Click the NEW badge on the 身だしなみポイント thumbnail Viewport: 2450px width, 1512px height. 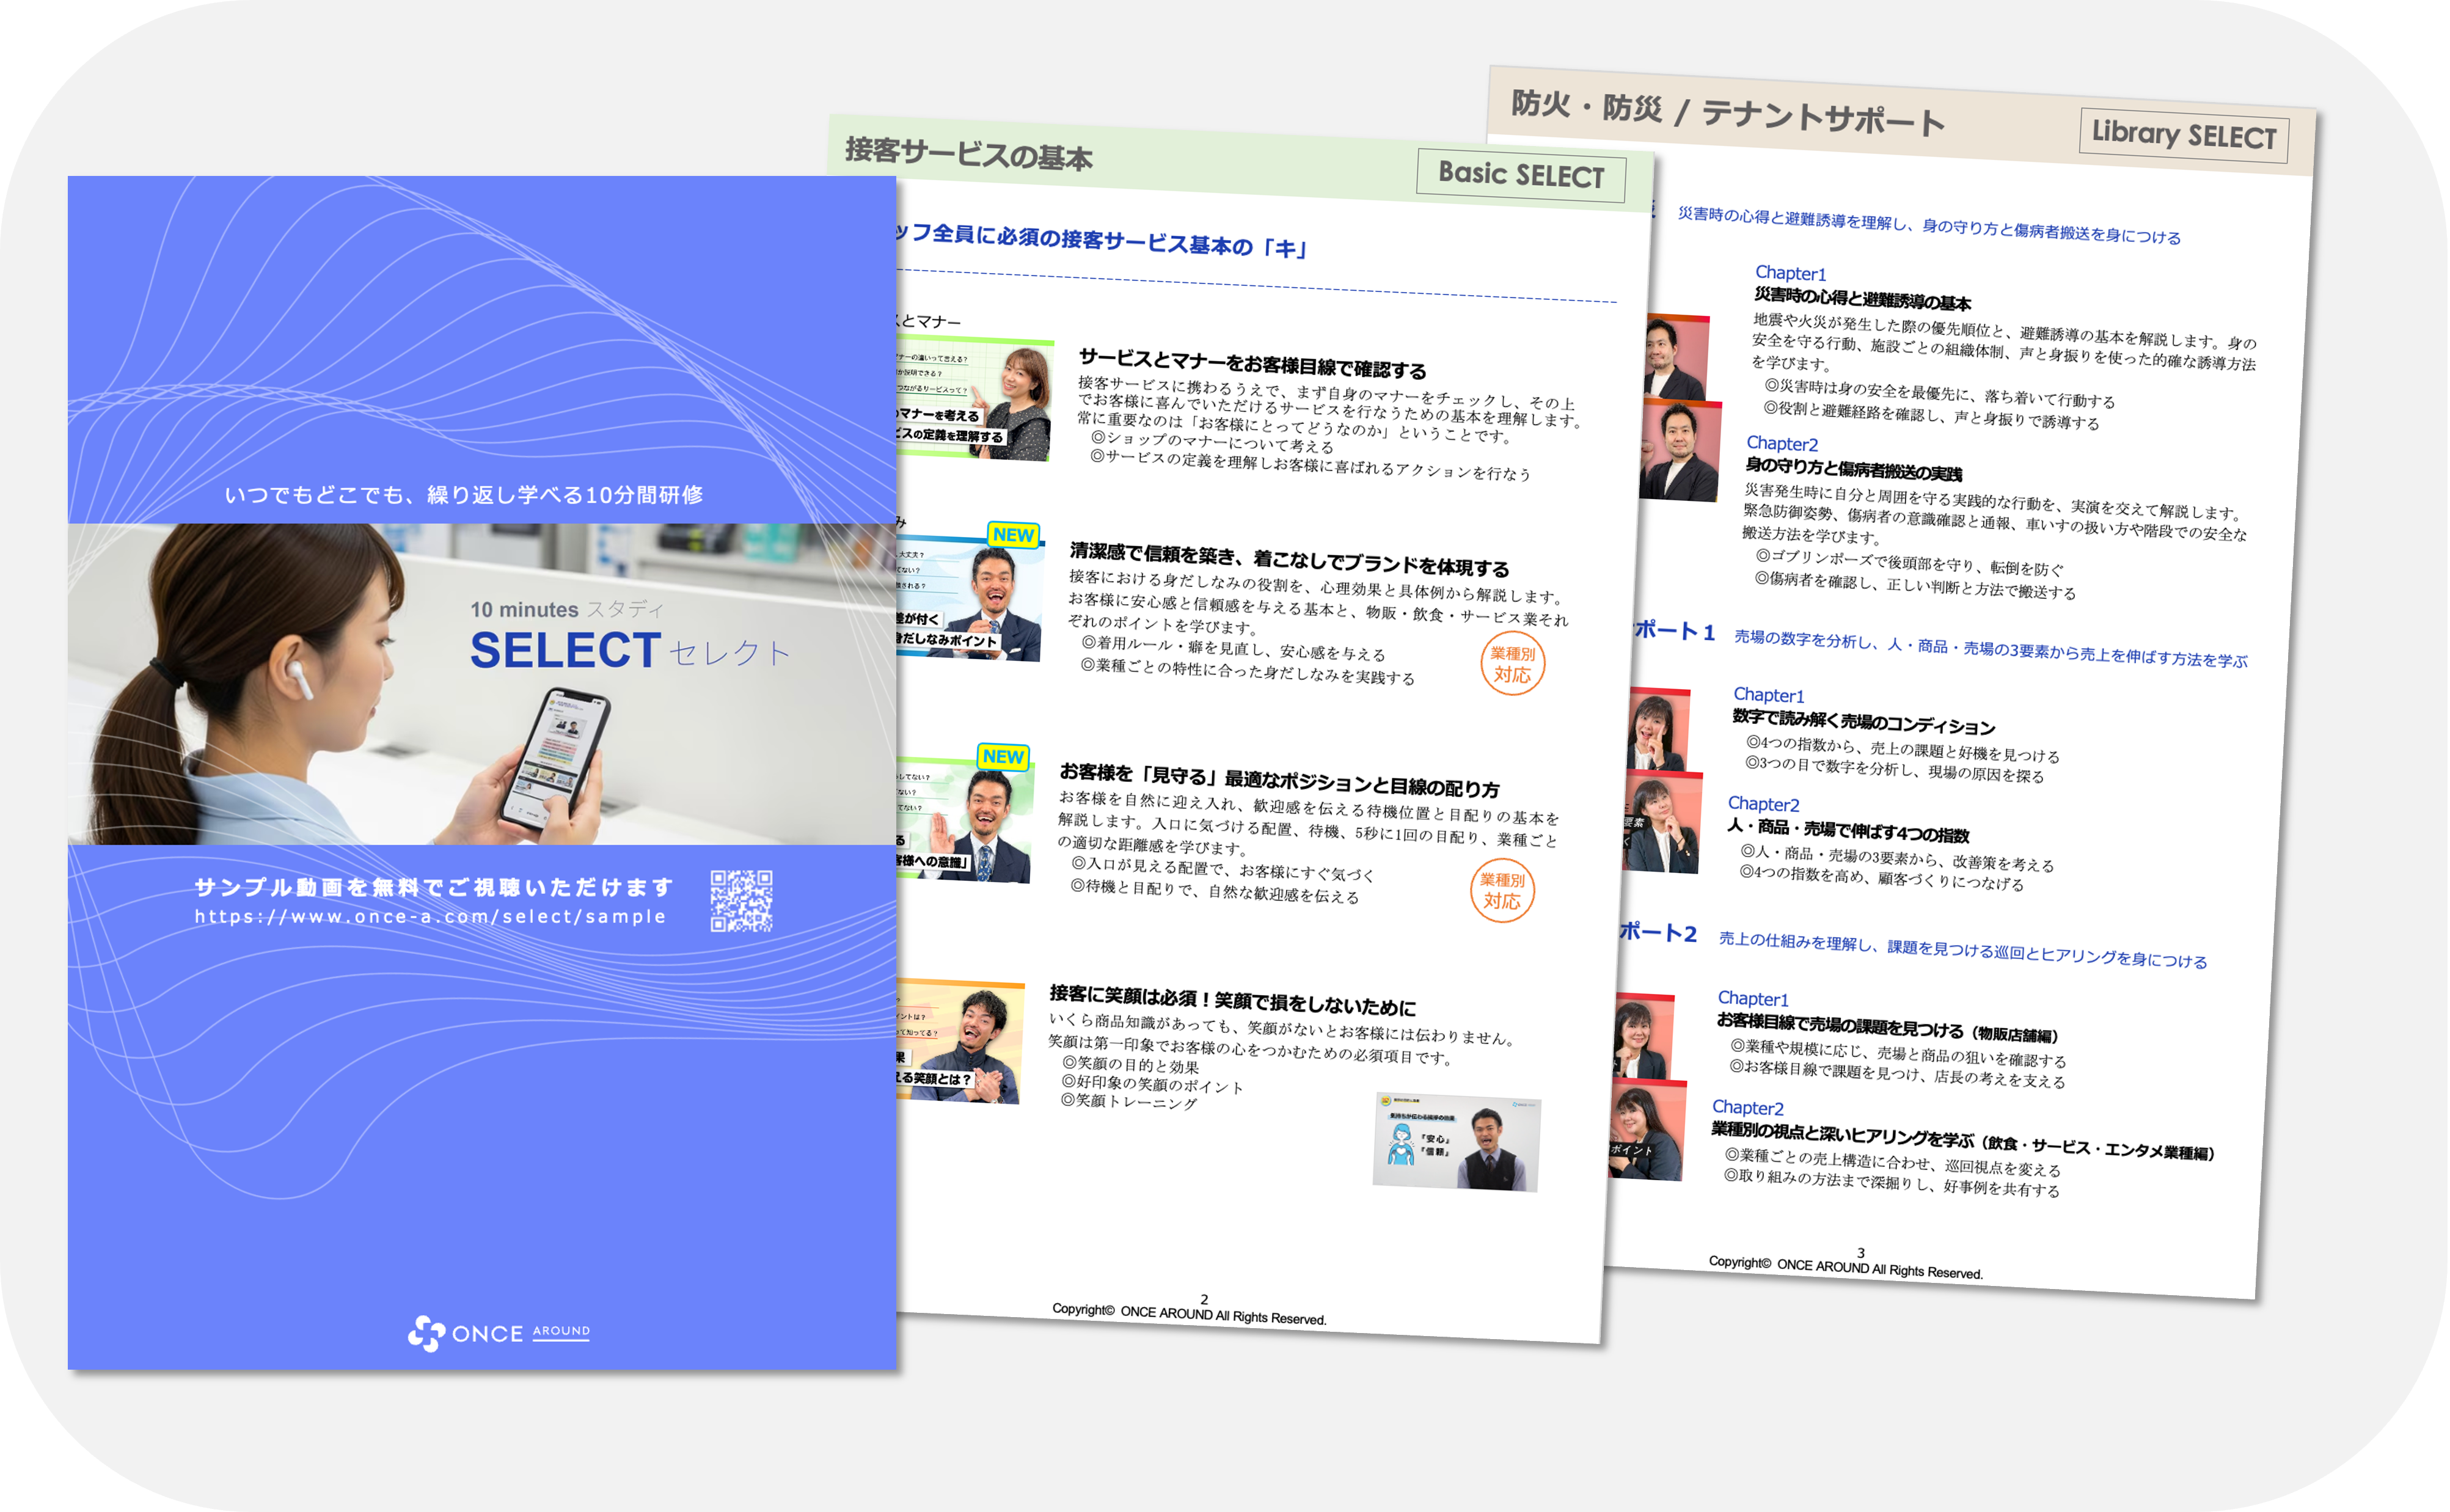pyautogui.click(x=1013, y=535)
